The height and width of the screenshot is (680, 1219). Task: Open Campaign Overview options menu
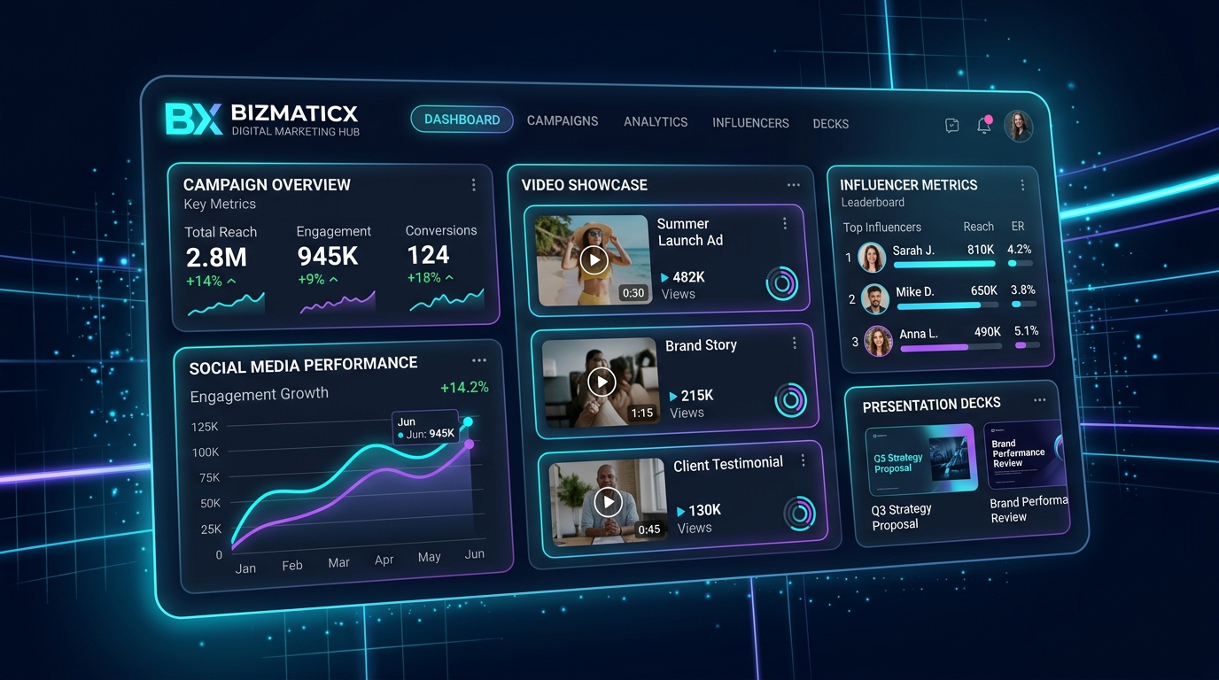click(x=473, y=184)
